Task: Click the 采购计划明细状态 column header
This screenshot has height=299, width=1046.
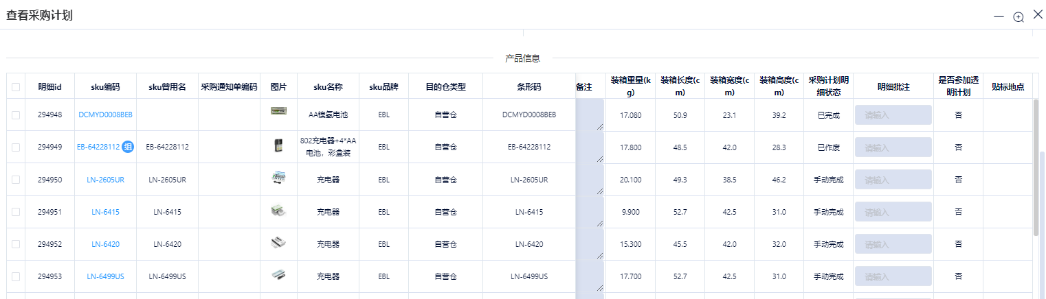Action: tap(828, 86)
